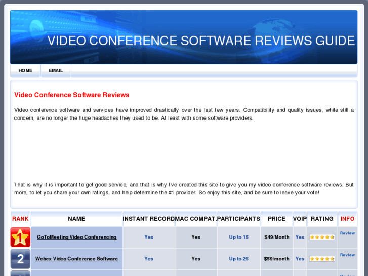
Task: Click the Mac Compat. Yes for GoToMeeting
Action: pos(196,237)
